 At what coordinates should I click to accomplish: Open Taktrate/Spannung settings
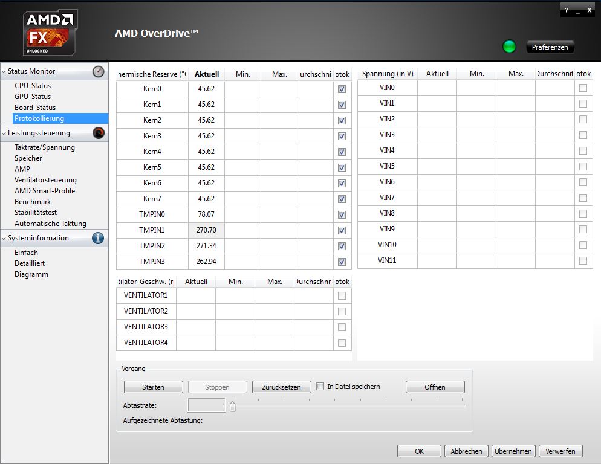[45, 147]
